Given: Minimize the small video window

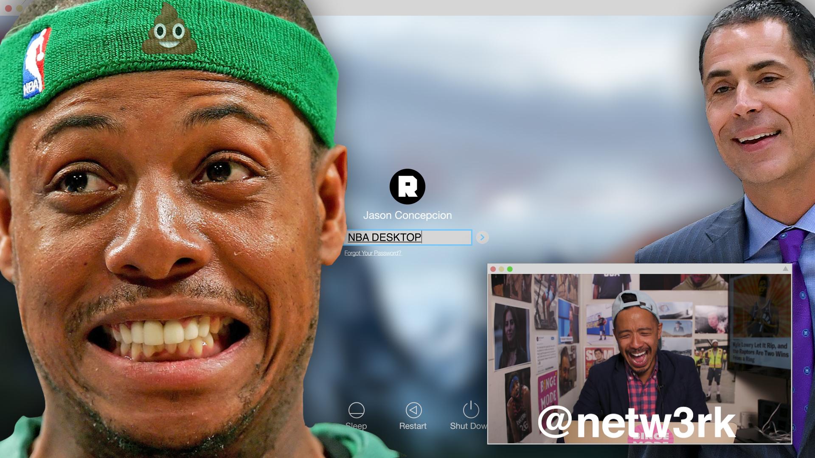Looking at the screenshot, I should 501,269.
